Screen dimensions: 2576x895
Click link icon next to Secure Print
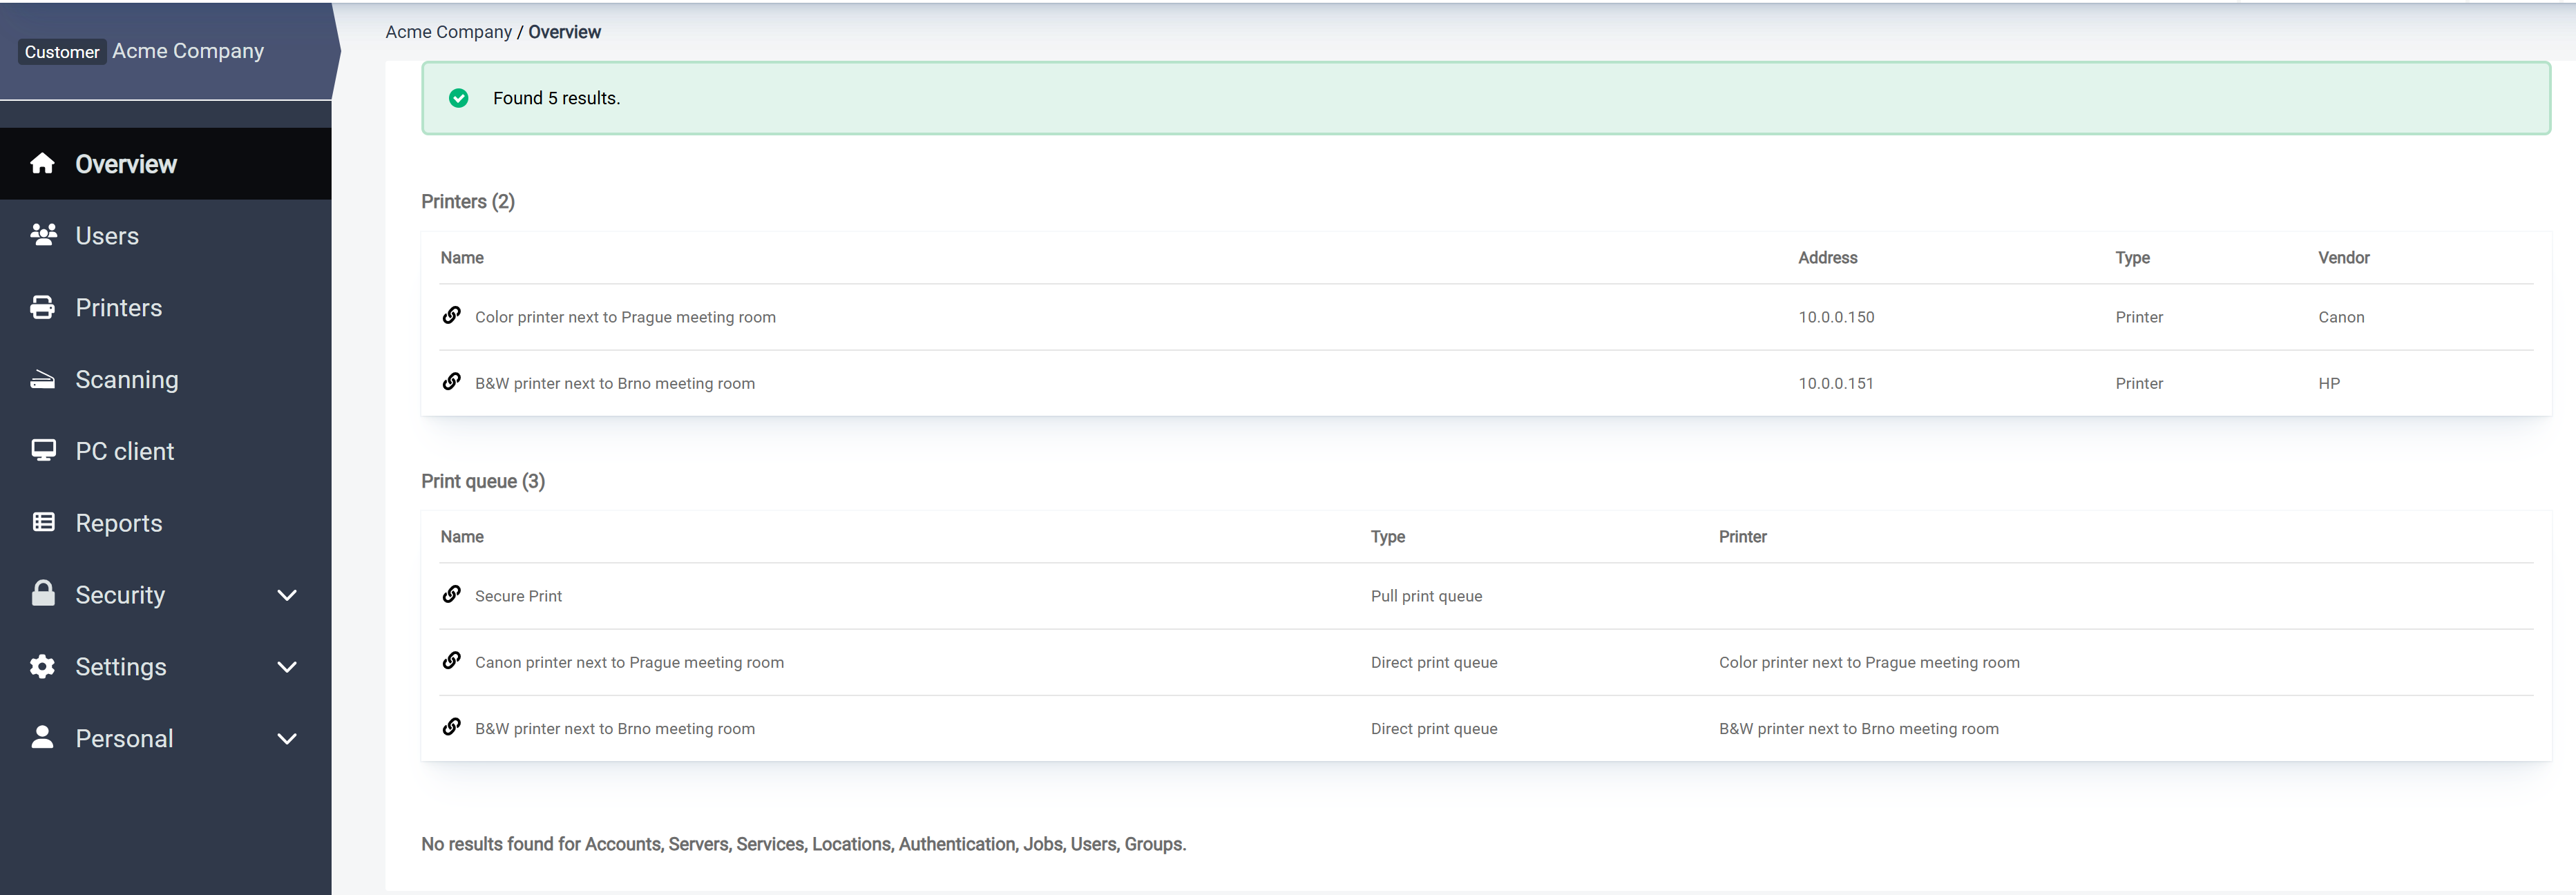pyautogui.click(x=452, y=595)
